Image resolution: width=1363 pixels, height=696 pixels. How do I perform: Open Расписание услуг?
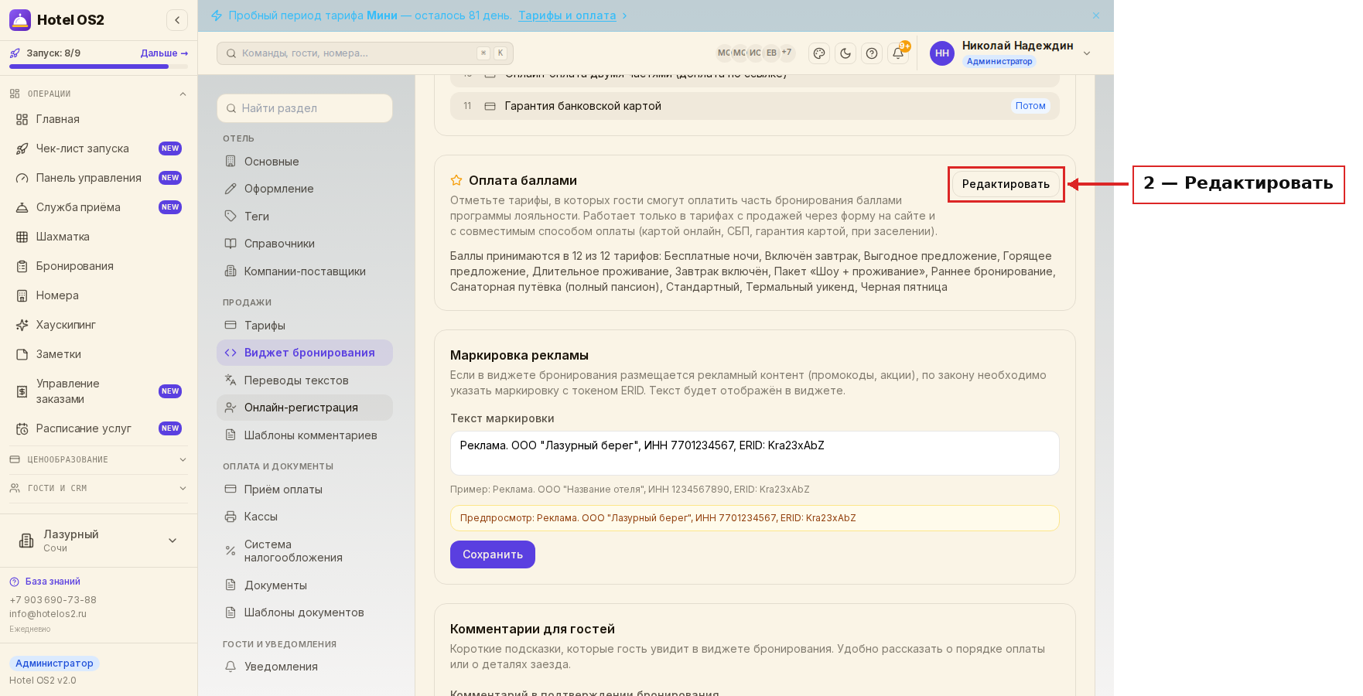coord(98,428)
